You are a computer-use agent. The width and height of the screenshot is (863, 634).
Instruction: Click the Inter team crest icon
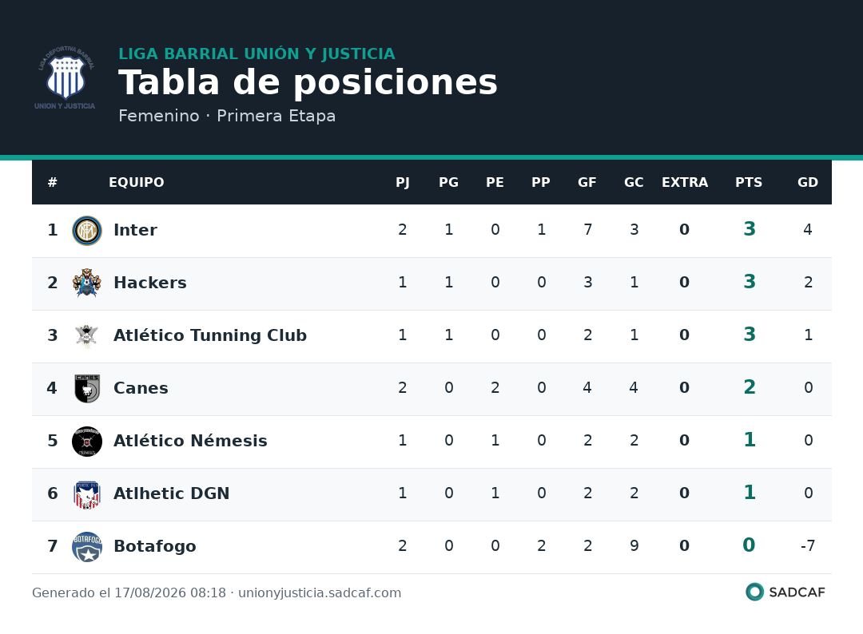(x=87, y=231)
